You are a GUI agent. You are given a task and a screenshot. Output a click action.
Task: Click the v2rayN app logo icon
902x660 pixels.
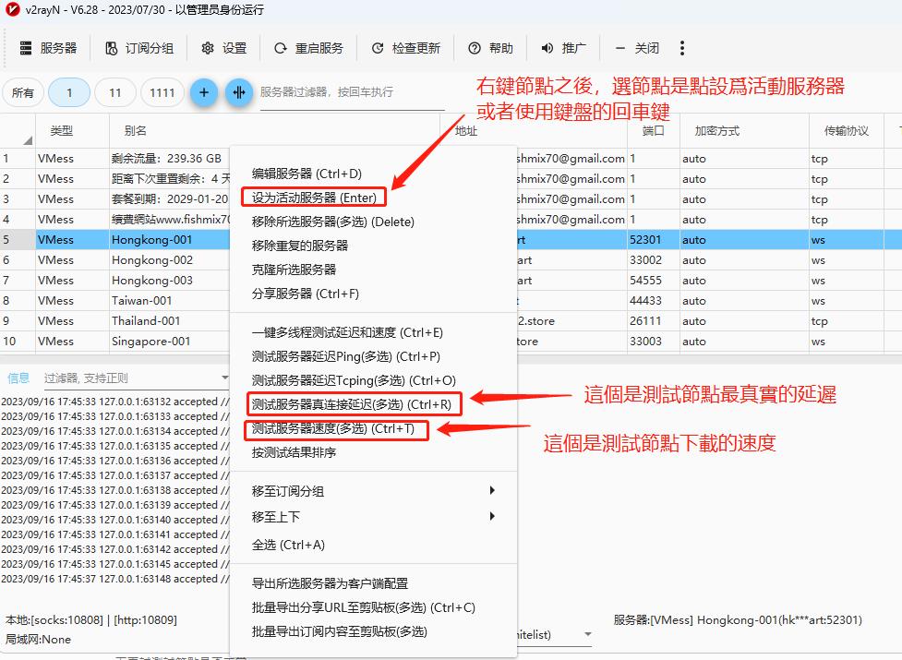(12, 9)
